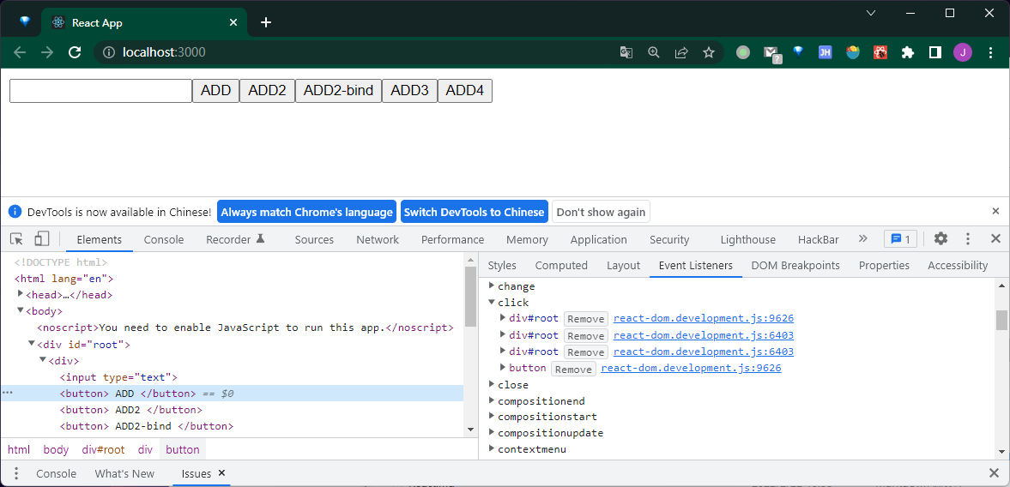Open the purple J profile avatar

(x=963, y=53)
